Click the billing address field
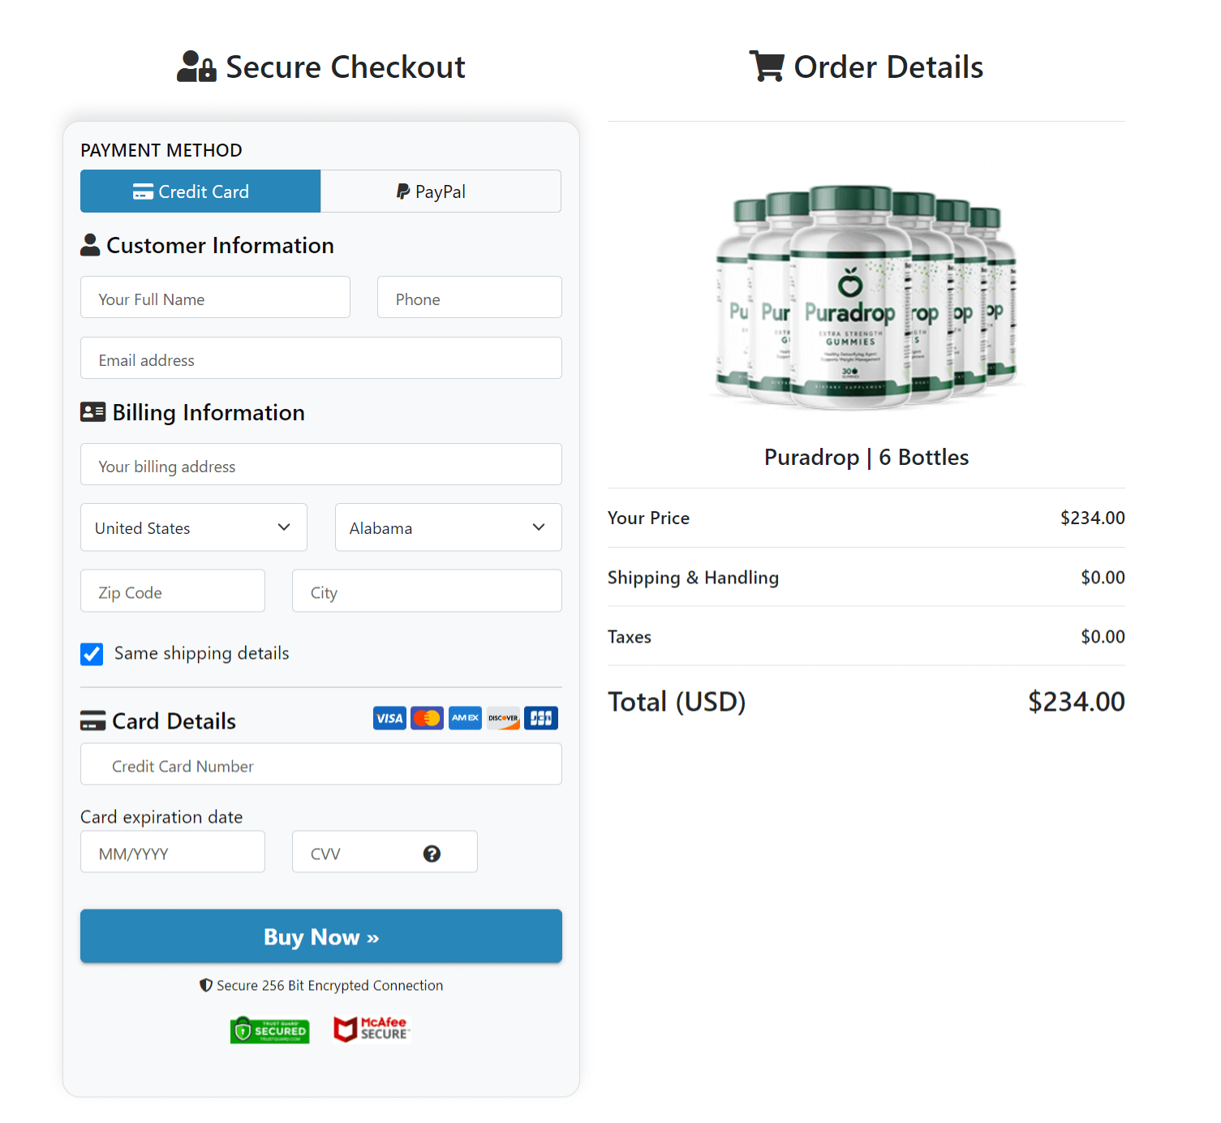 (x=321, y=464)
